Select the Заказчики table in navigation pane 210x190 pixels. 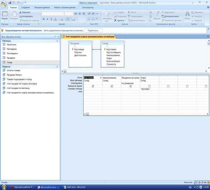tap(11, 45)
